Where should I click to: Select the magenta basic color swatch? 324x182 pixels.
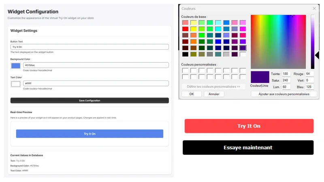click(x=243, y=29)
